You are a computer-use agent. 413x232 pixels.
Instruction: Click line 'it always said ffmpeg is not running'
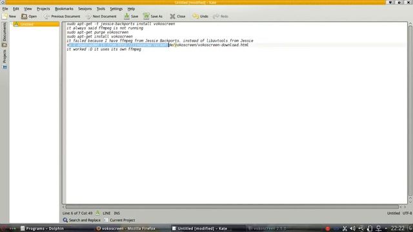(105, 28)
